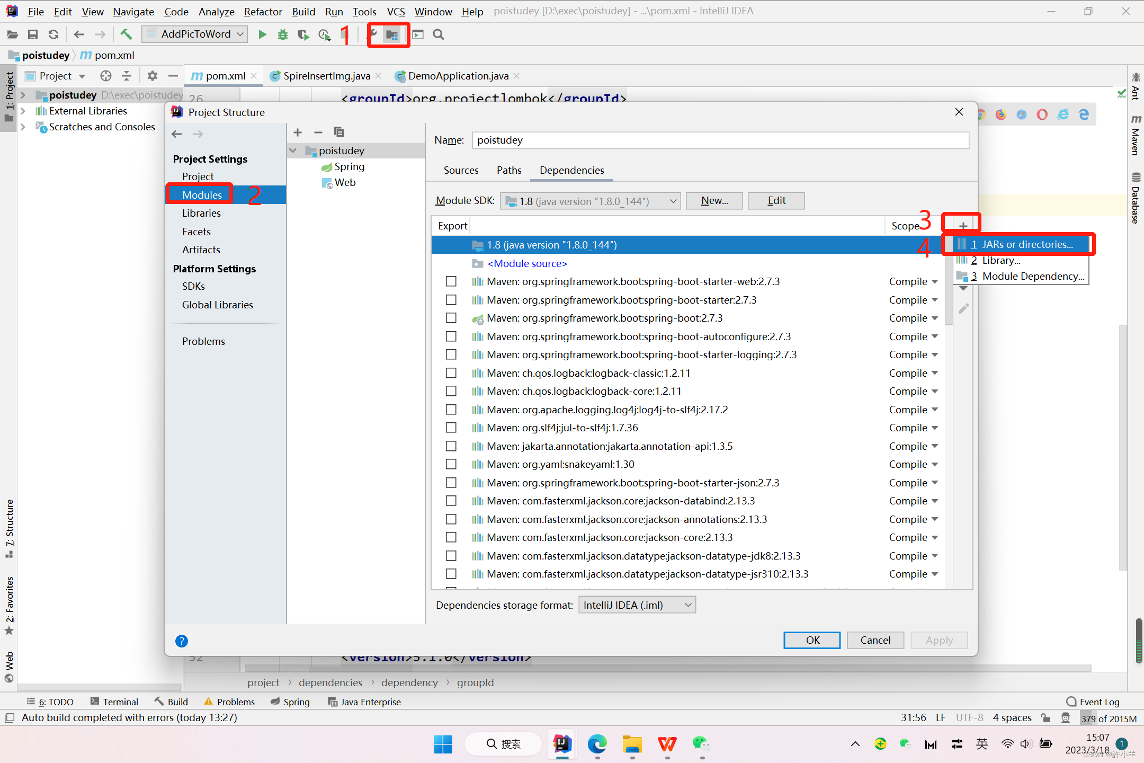Check export box for log4j-to-slf4j:2.17.2
Screen dimensions: 1144x763
click(451, 410)
